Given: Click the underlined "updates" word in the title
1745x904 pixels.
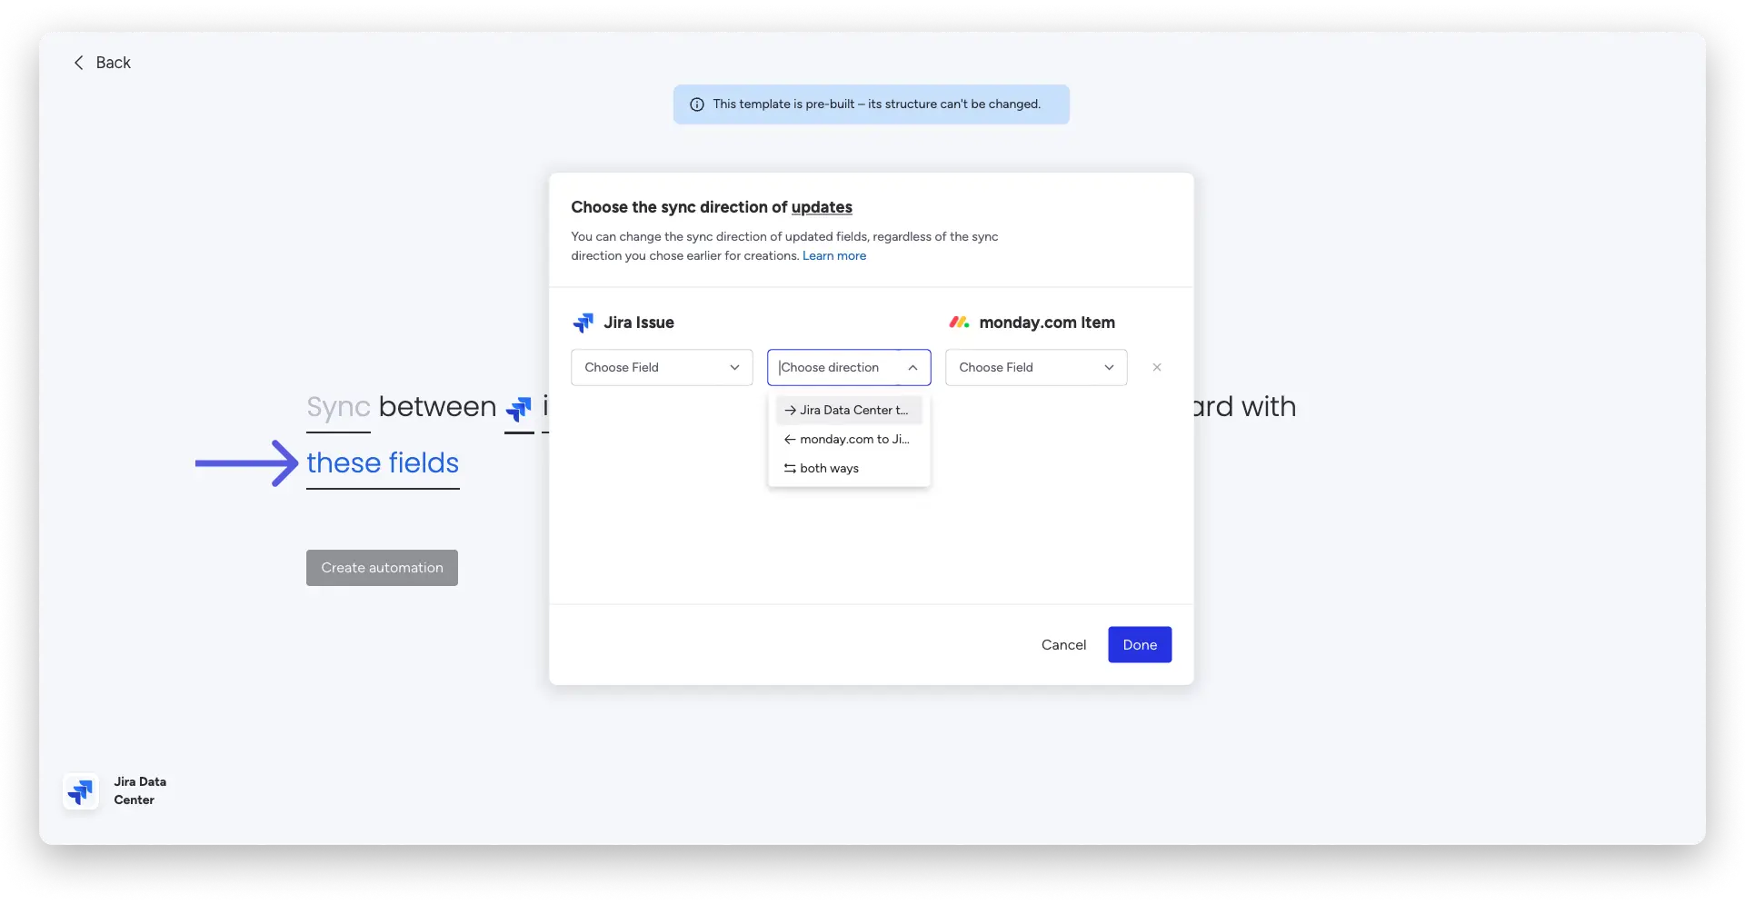Looking at the screenshot, I should 822,207.
